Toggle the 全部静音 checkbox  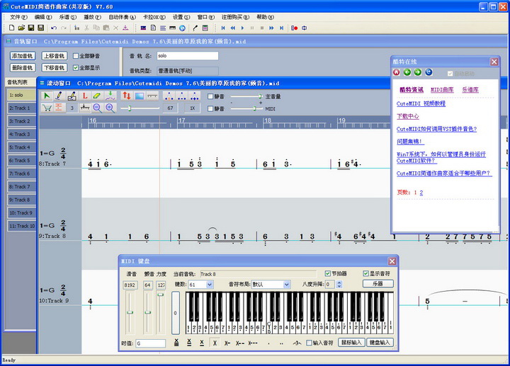76,56
